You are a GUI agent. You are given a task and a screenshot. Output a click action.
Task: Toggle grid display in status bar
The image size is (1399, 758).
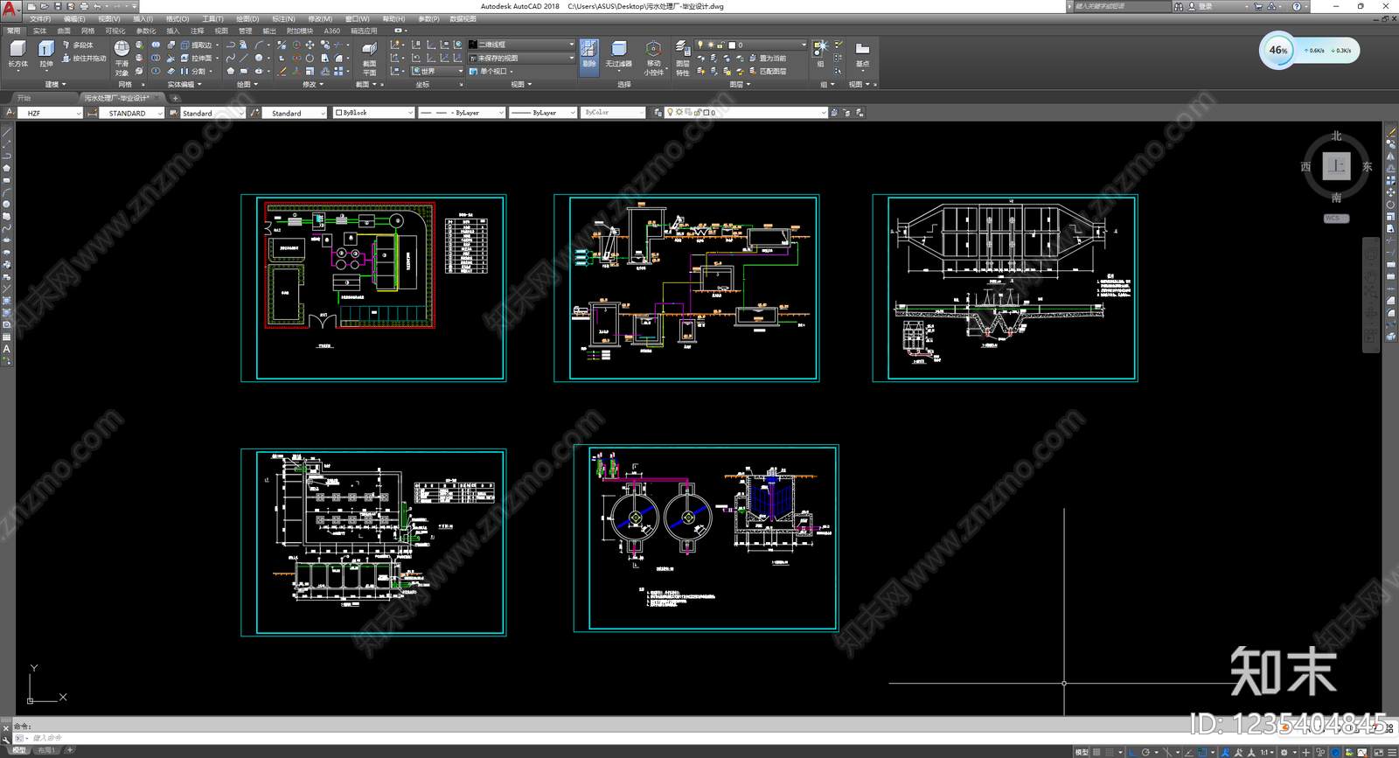(x=1096, y=752)
